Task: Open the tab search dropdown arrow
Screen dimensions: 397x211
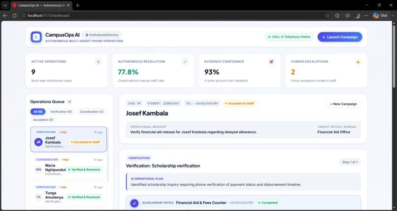Action: (5, 5)
